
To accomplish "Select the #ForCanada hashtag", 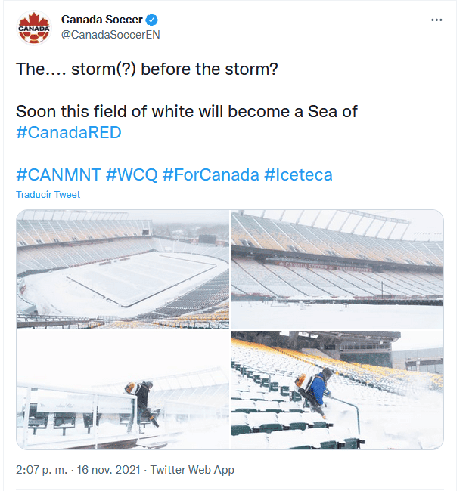I will pos(210,174).
